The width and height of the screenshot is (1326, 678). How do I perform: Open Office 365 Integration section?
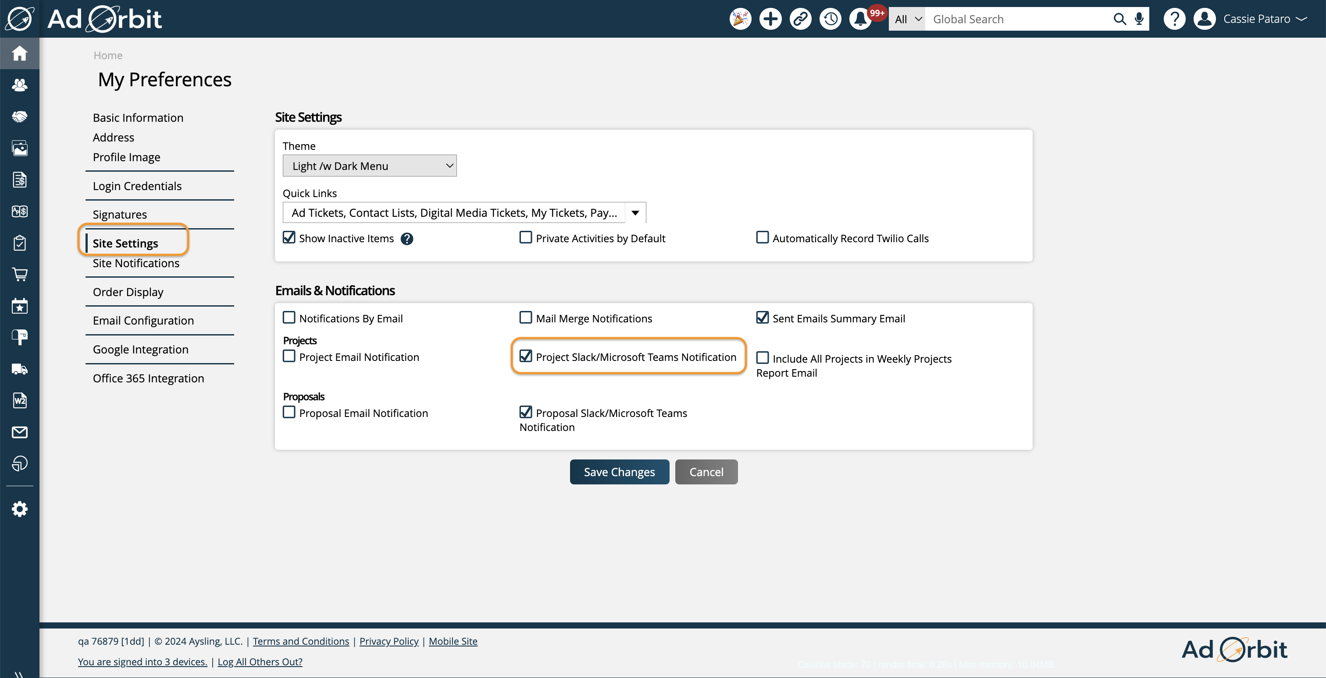pos(148,378)
